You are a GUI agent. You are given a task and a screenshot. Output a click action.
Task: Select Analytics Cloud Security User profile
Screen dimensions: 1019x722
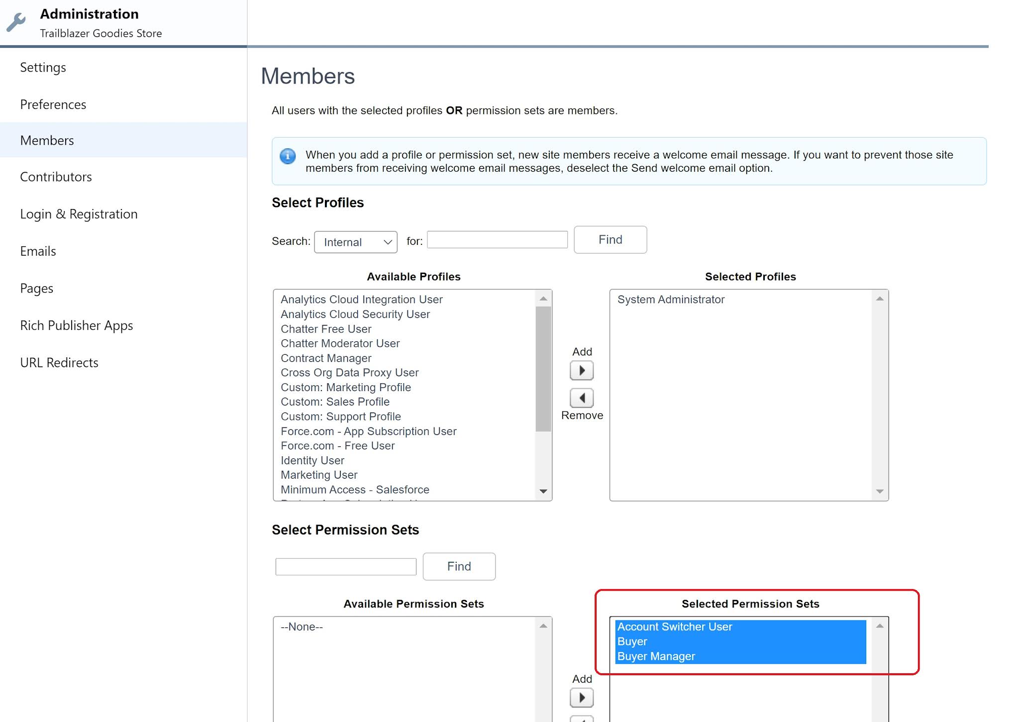tap(355, 314)
